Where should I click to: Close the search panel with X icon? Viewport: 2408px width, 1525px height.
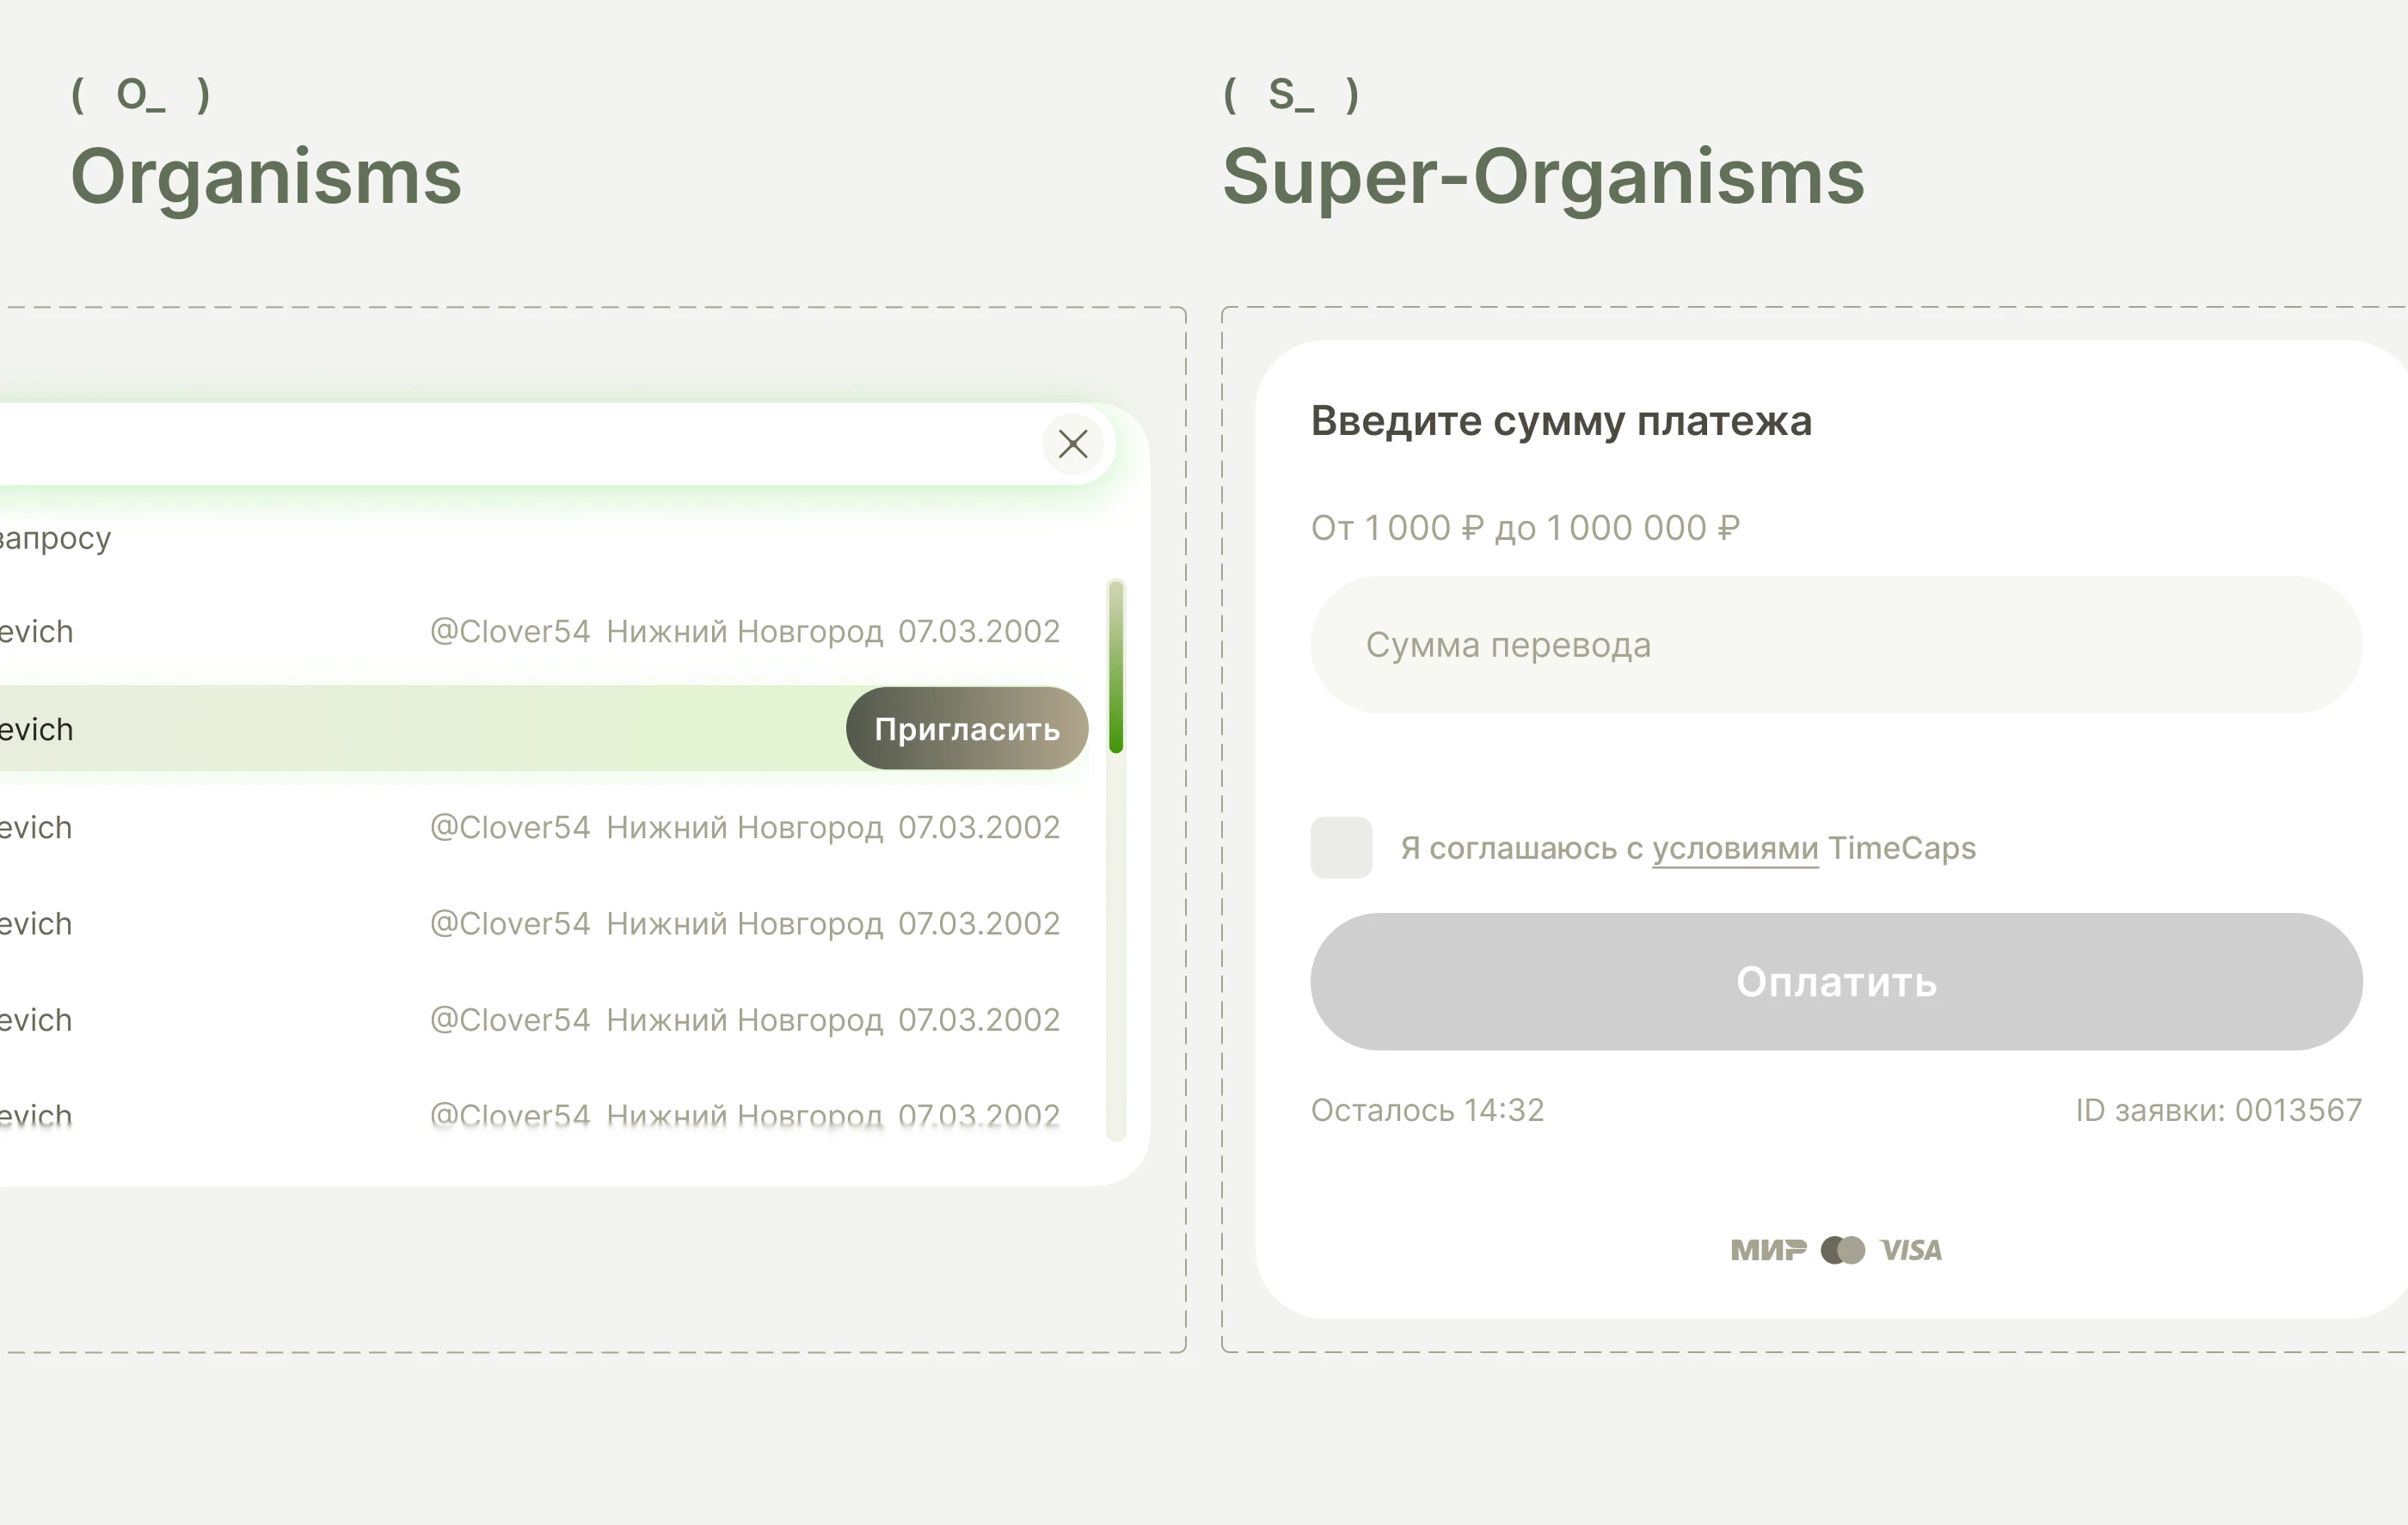click(x=1072, y=444)
